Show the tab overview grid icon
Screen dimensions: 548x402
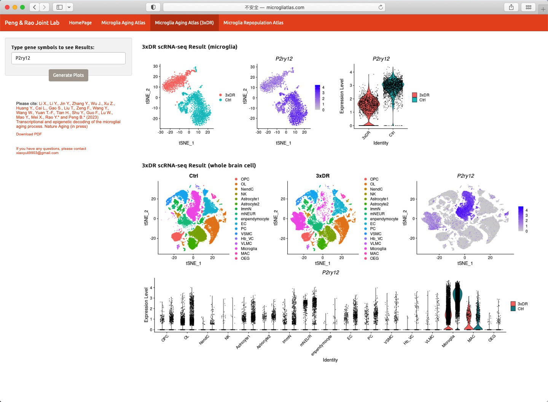click(529, 7)
